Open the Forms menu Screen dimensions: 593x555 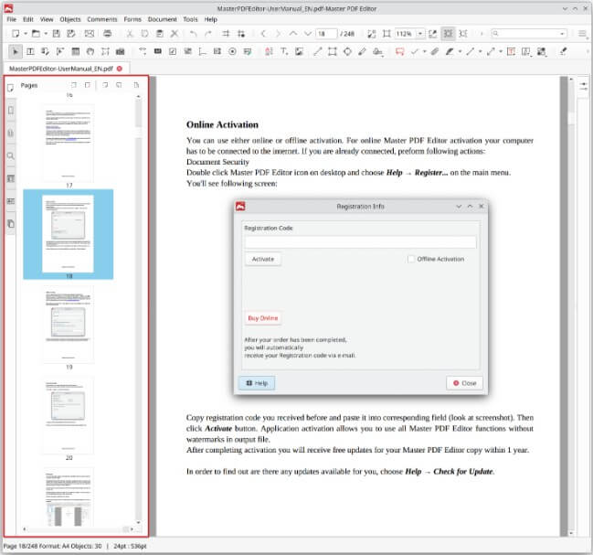132,19
